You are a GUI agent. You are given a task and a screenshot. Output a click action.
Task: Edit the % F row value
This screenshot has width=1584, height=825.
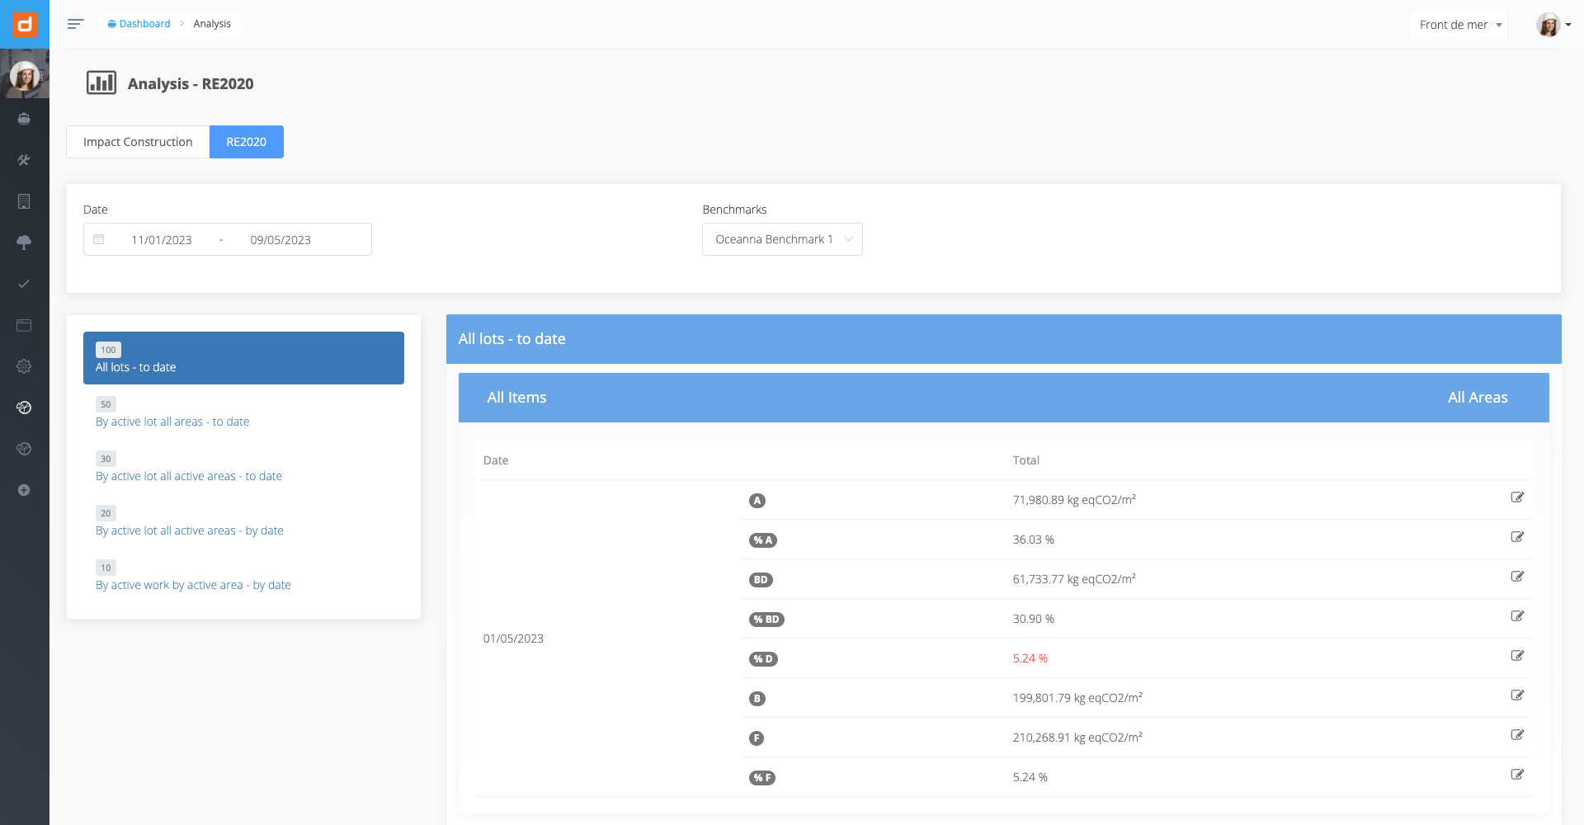pyautogui.click(x=1517, y=775)
